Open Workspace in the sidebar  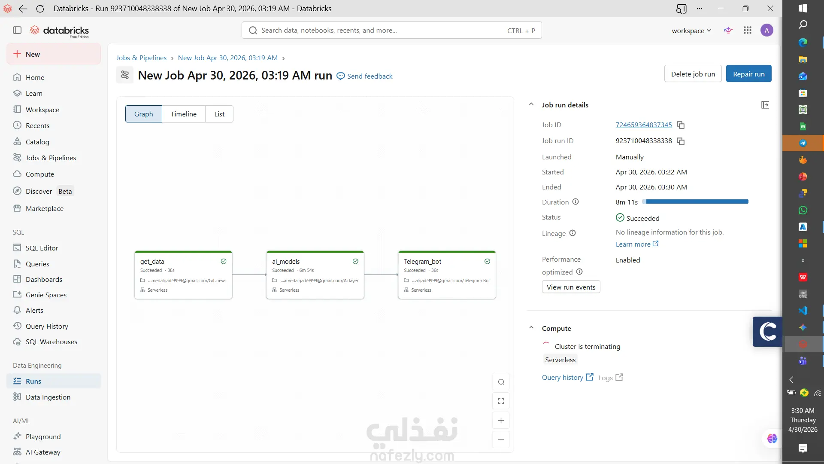(54, 110)
